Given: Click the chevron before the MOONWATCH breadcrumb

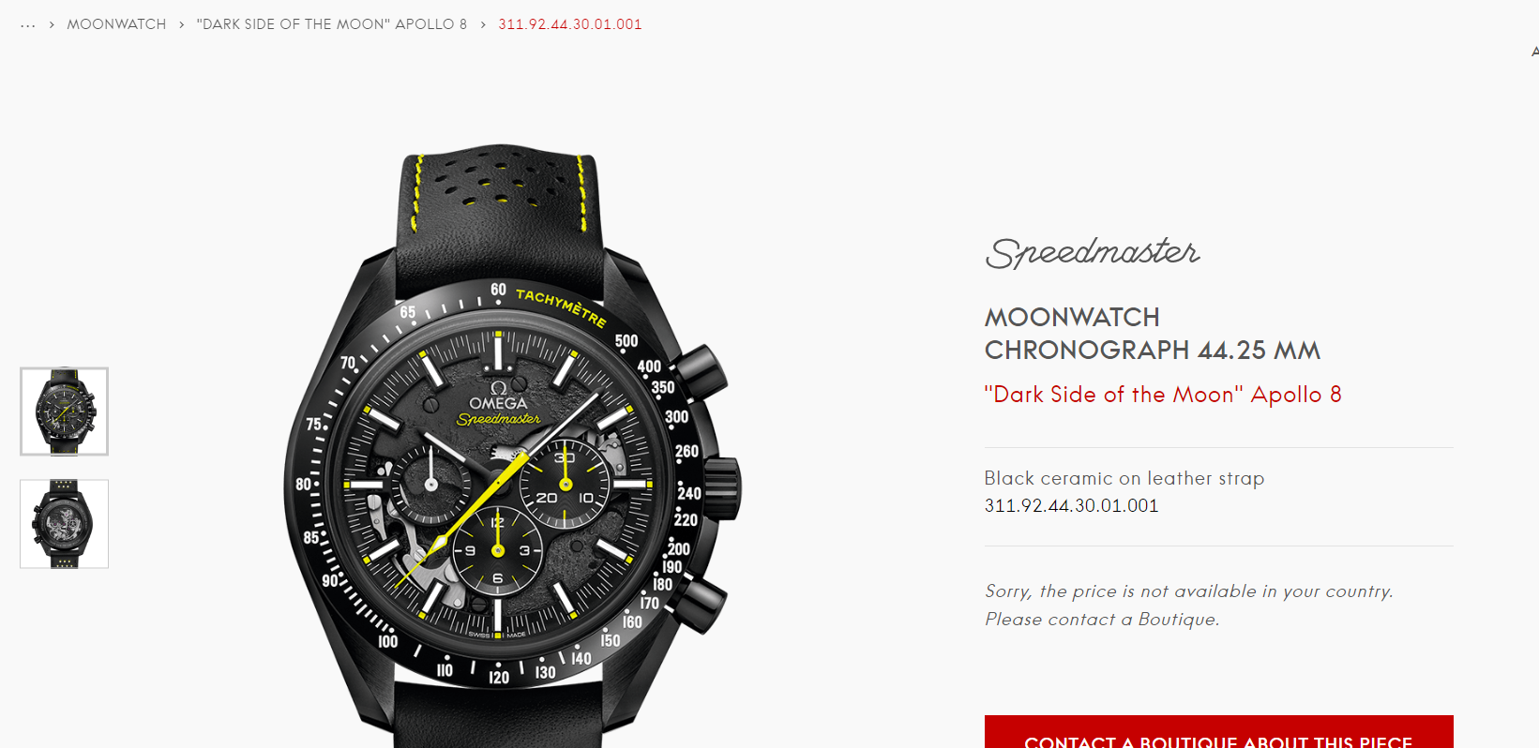Looking at the screenshot, I should tap(52, 25).
